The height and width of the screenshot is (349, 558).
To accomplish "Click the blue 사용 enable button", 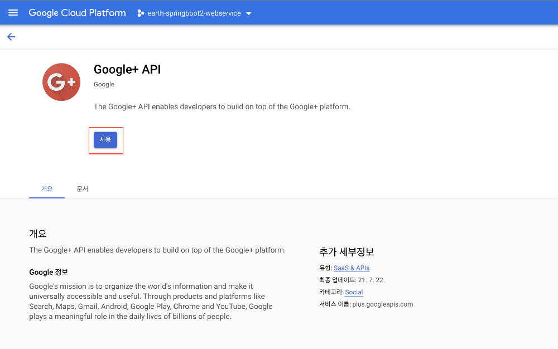I will [x=105, y=140].
